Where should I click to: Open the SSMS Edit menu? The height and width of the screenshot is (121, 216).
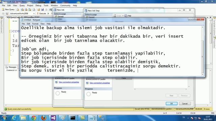[9, 5]
